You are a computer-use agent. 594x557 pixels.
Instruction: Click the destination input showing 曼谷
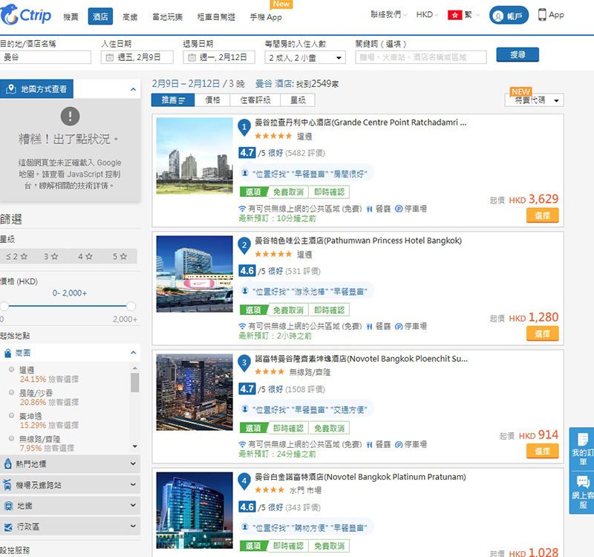(45, 57)
